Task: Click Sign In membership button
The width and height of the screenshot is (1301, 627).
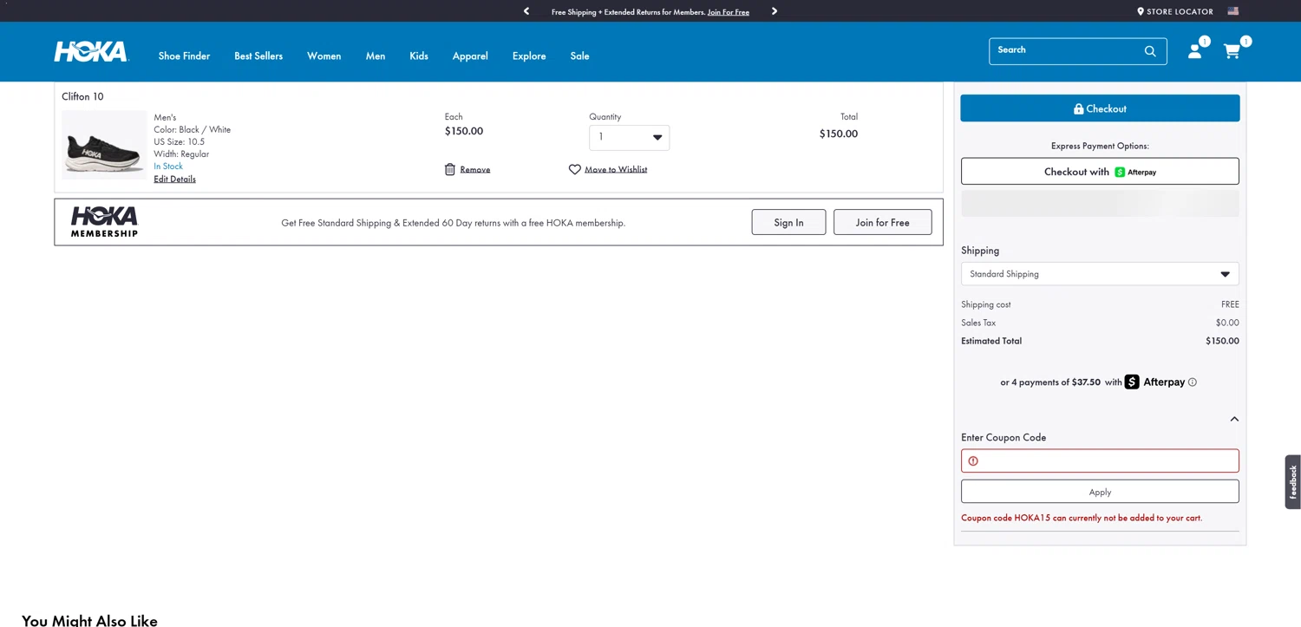Action: (788, 222)
